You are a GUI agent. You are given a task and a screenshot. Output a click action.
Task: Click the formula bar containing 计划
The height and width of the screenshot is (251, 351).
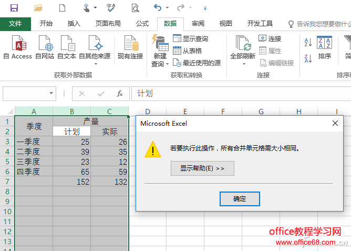click(x=241, y=94)
